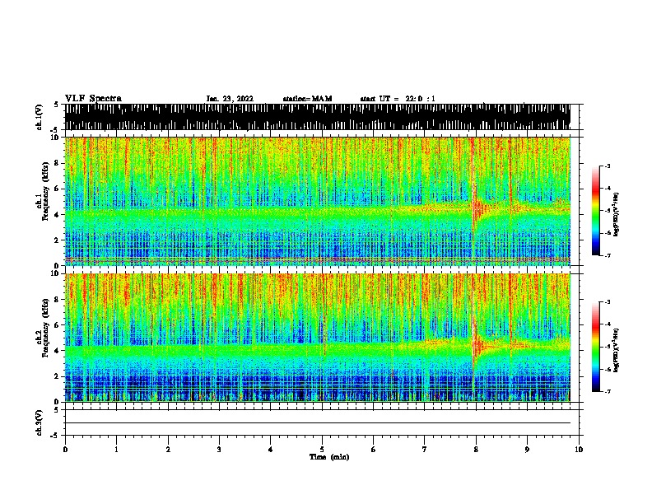Click the ch.1 spectrogram panel
This screenshot has height=504, width=652.
318,201
